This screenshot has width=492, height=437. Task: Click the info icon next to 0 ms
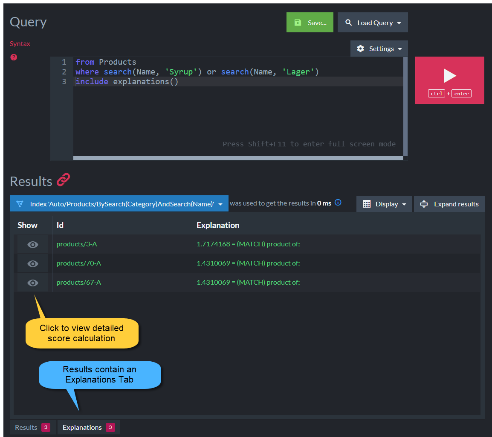(x=338, y=203)
